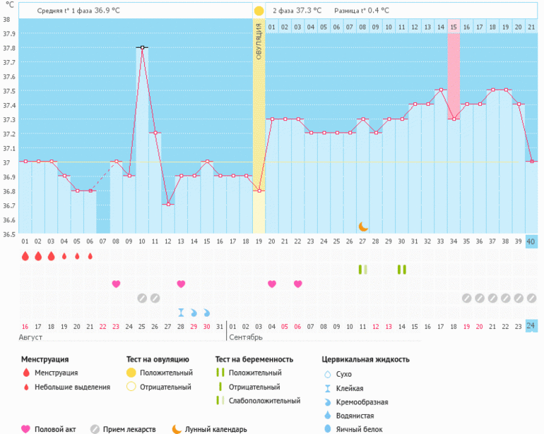Click the red drop icon beside legend label Менструация
544x434 pixels.
pyautogui.click(x=26, y=373)
